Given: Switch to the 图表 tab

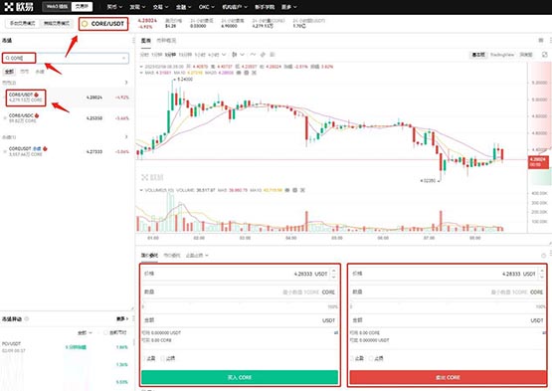Looking at the screenshot, I should [x=146, y=41].
